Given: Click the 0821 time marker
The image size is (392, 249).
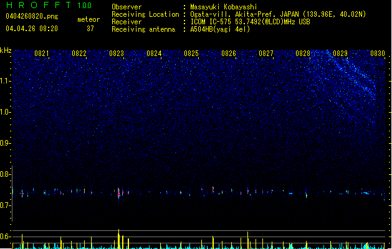Looking at the screenshot, I should pos(42,54).
